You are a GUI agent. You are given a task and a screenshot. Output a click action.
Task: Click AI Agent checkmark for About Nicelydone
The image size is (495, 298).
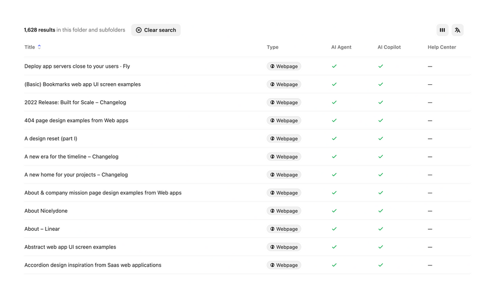(x=334, y=210)
